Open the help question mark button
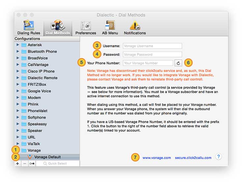The width and height of the screenshot is (242, 183). coord(219,157)
